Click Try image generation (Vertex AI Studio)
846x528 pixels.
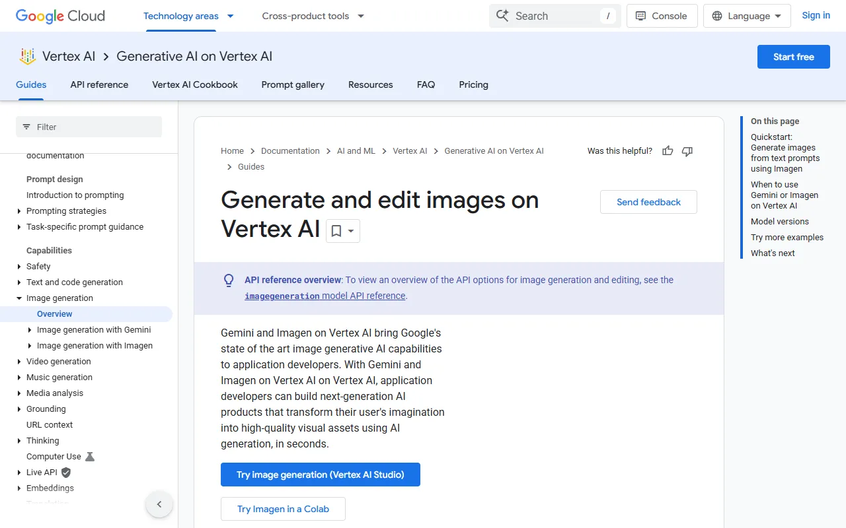(320, 475)
